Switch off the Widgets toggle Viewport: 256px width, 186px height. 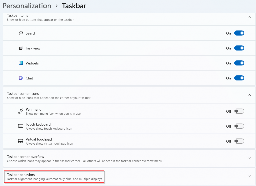tap(239, 63)
